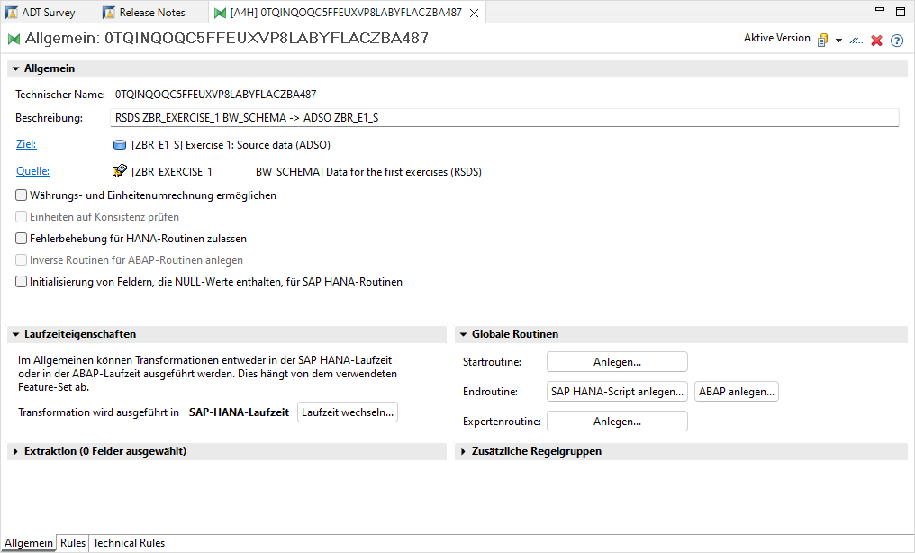915x553 pixels.
Task: Open the dropdown arrow next to the version icon
Action: point(838,41)
